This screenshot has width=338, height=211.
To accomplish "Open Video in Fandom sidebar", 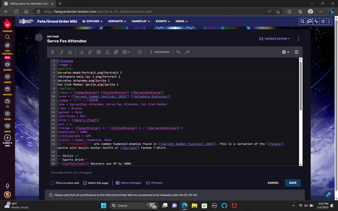I will pos(7,115).
